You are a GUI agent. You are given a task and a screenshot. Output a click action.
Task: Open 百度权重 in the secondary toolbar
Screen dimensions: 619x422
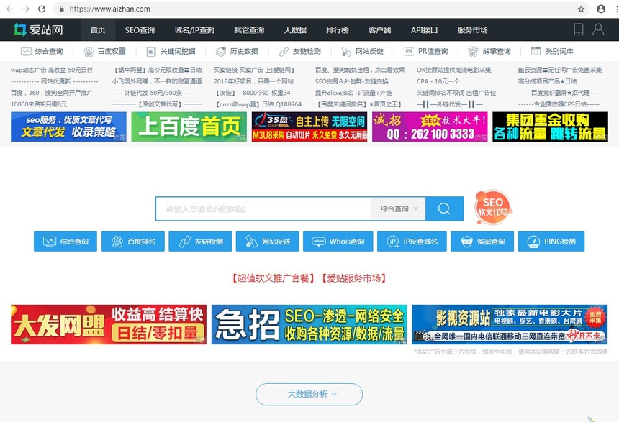(104, 51)
